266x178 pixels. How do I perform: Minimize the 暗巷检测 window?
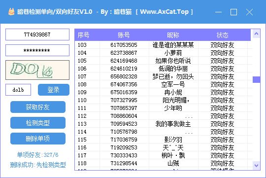pyautogui.click(x=218, y=12)
